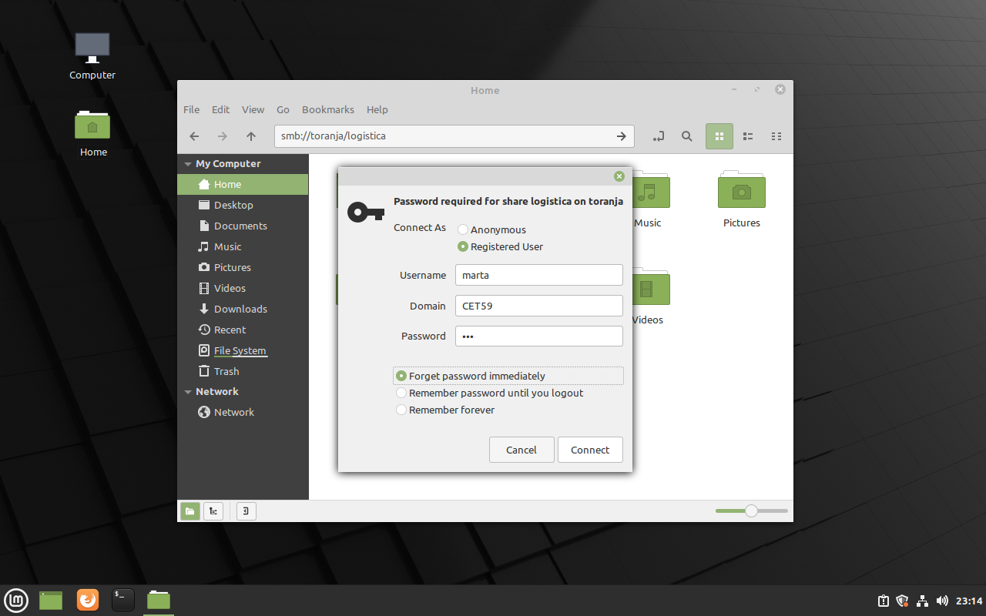Open Firefox from the taskbar
Screen dimensions: 986x616
87,600
